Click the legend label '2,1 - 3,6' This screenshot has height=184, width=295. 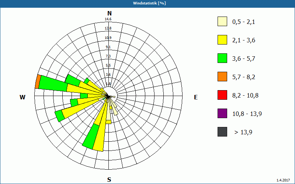(x=244, y=40)
